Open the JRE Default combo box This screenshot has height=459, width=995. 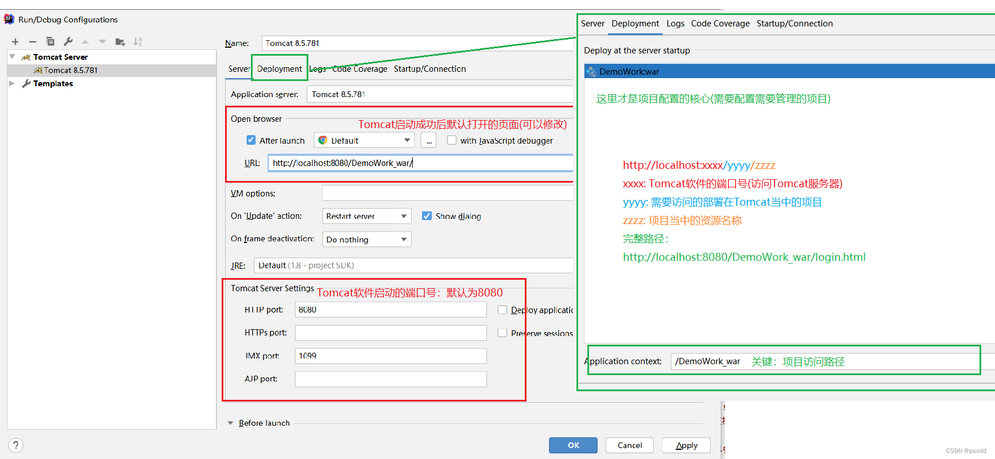(x=413, y=265)
